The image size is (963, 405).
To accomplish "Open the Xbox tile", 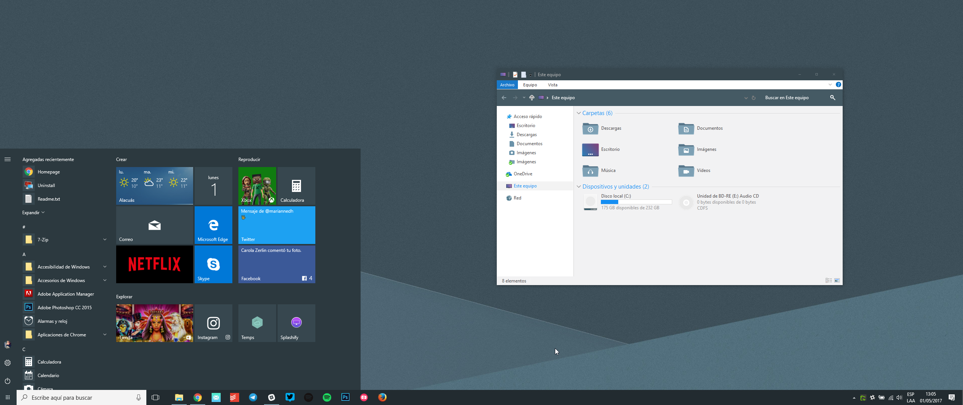I will click(257, 186).
